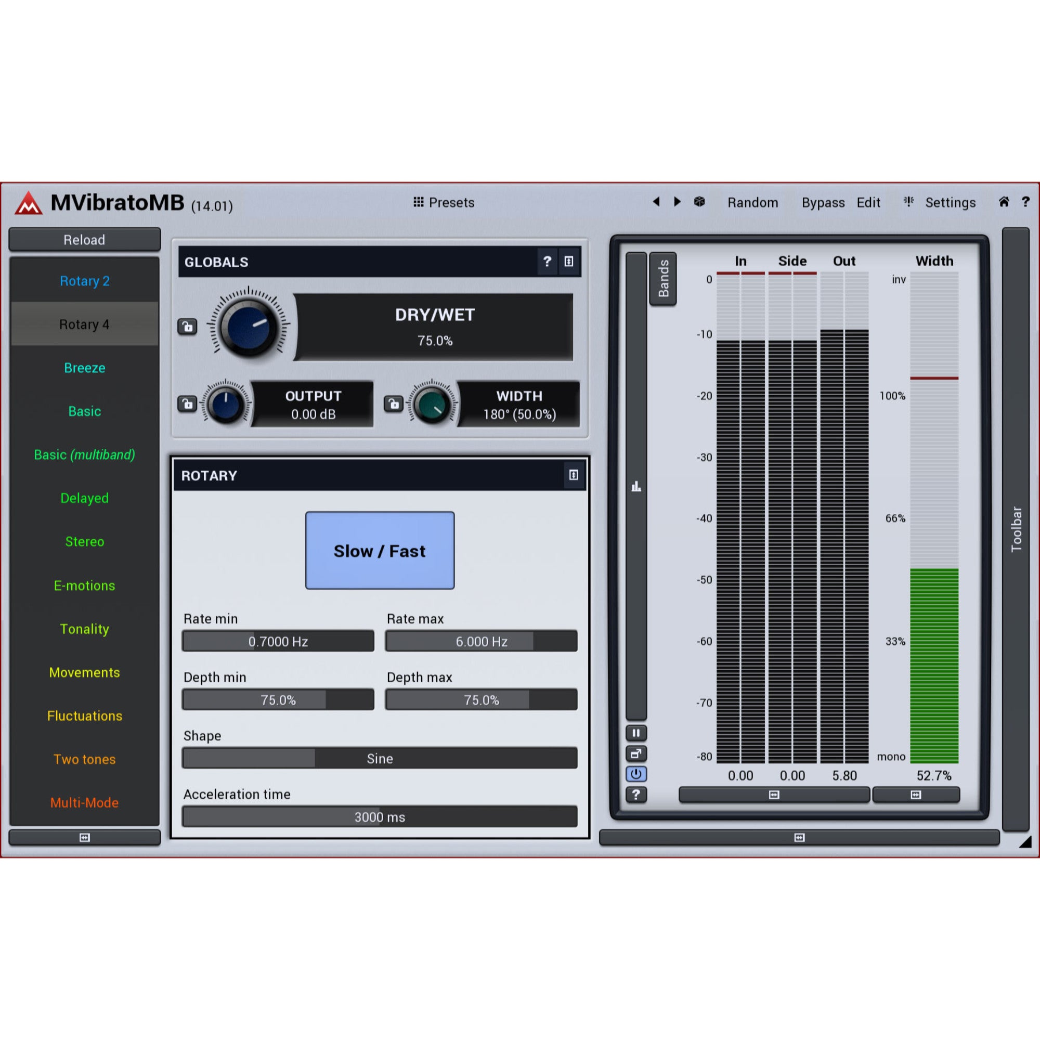
Task: Open the top-right help question mark
Action: point(1025,201)
